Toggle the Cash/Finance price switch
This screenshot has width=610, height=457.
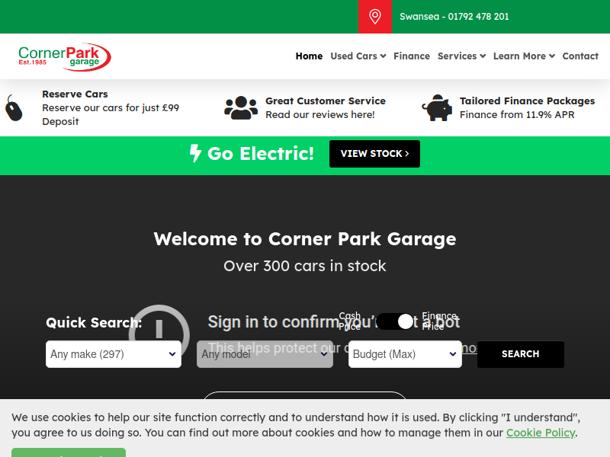tap(395, 321)
